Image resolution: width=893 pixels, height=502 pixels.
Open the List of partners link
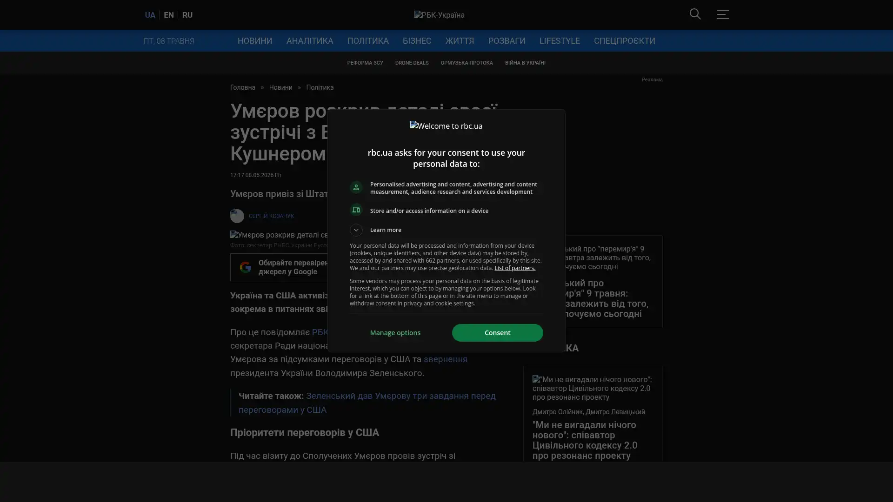[x=515, y=268]
